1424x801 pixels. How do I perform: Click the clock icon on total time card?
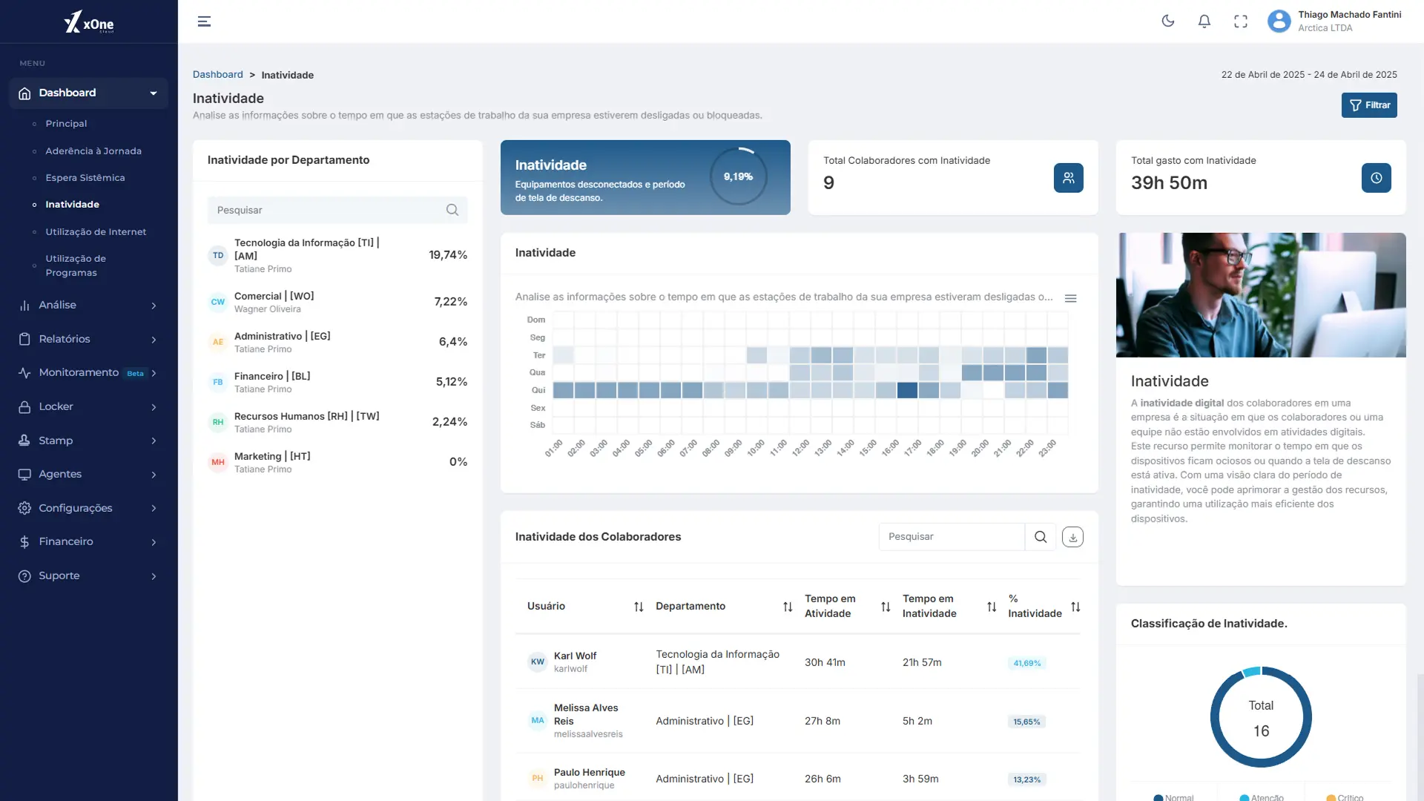[1376, 178]
